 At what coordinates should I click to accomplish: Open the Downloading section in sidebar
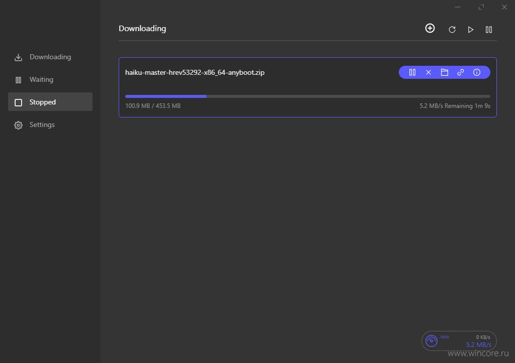coord(50,57)
